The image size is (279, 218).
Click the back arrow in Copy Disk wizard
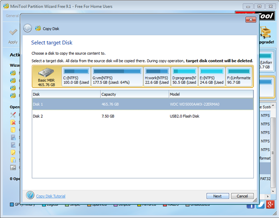(27, 28)
